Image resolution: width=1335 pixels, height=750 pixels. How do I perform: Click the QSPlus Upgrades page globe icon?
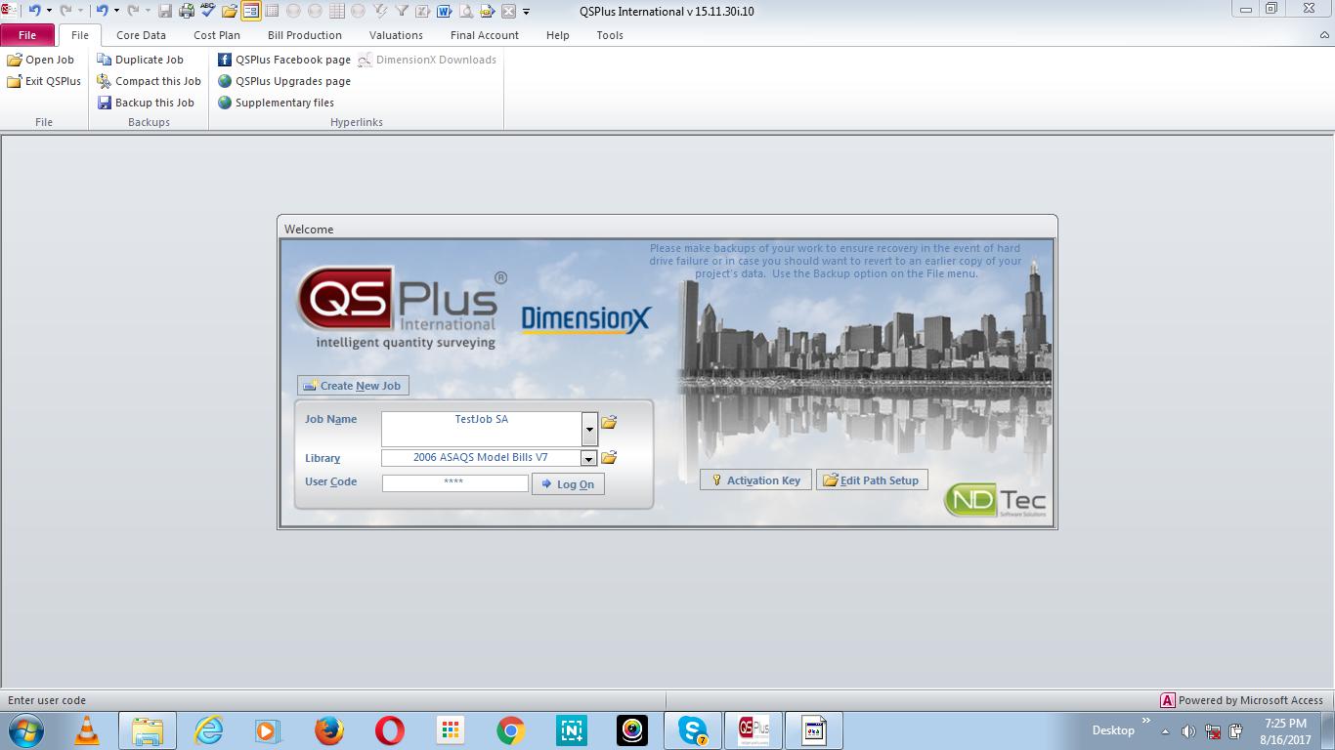[225, 81]
